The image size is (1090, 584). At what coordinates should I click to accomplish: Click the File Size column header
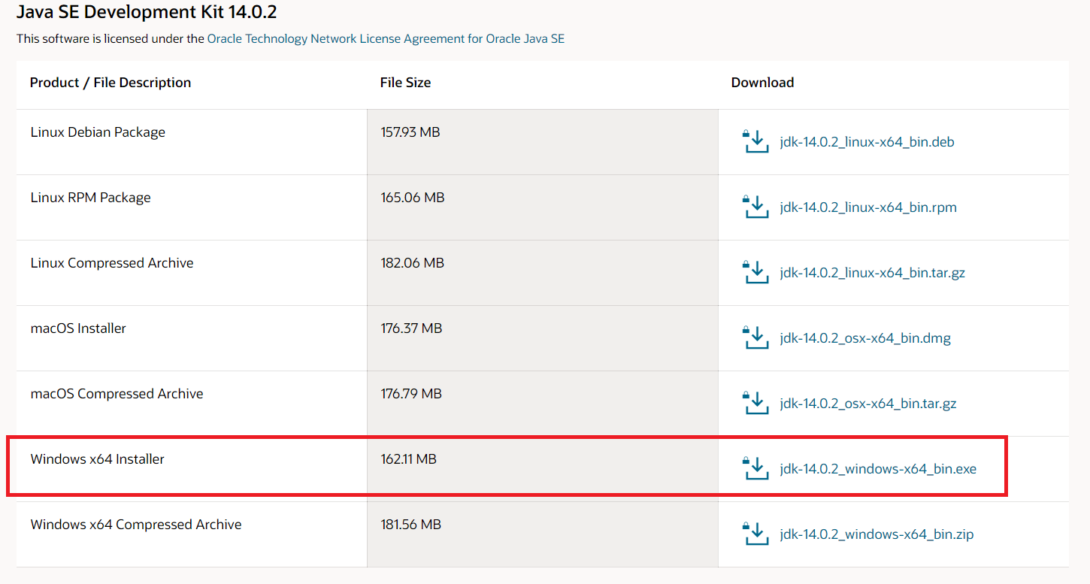[406, 83]
